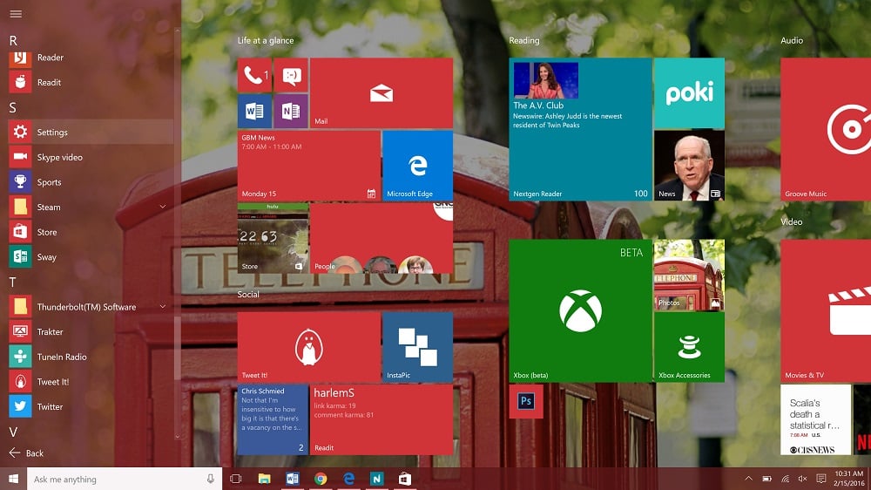Click the Reading group header

click(x=523, y=41)
